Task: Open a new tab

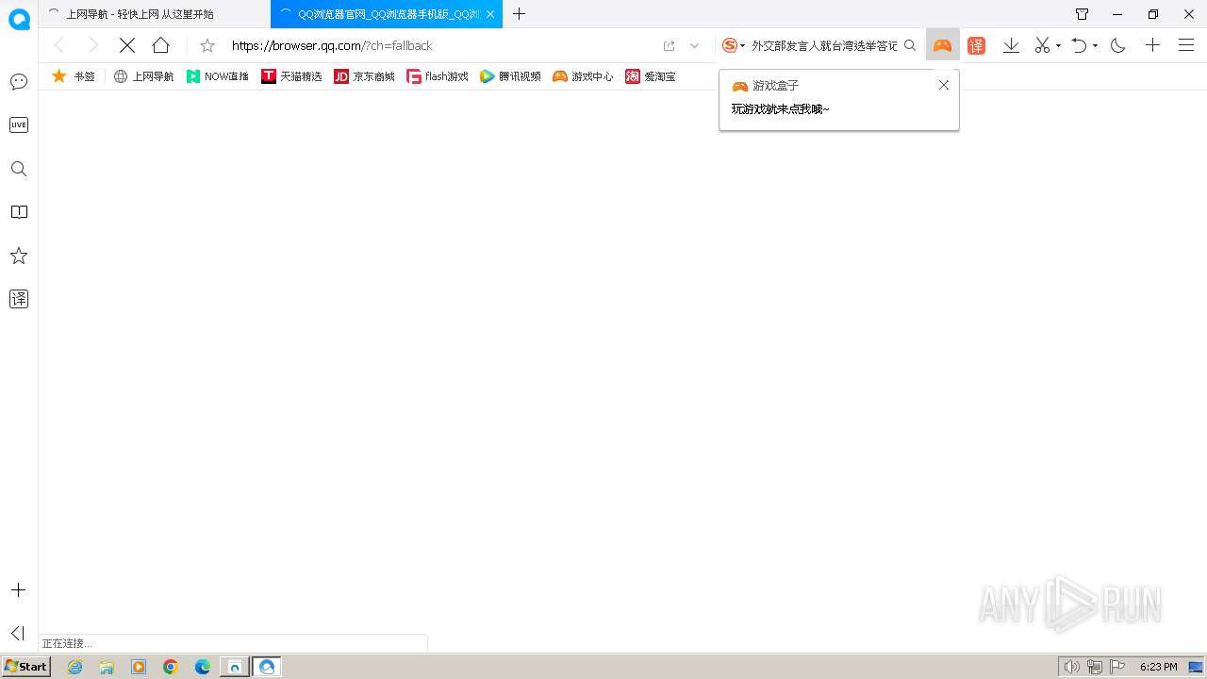Action: (x=519, y=14)
